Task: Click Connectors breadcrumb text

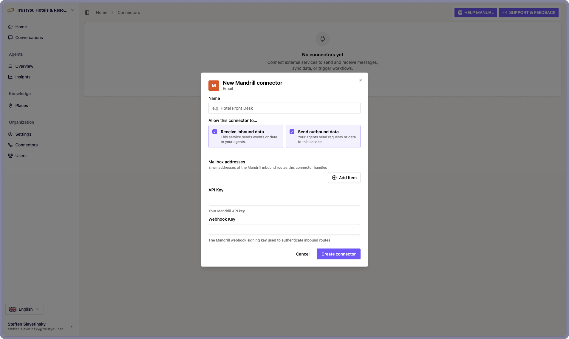Action: point(129,13)
